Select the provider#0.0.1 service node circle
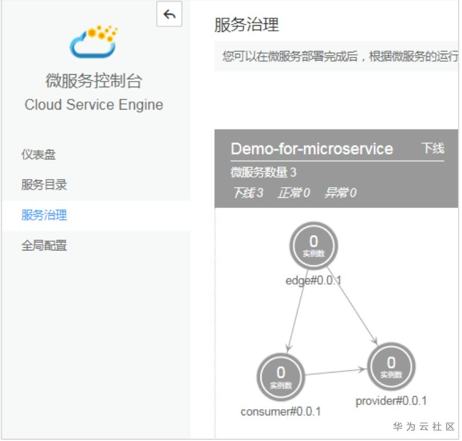The height and width of the screenshot is (441, 462). (x=391, y=366)
